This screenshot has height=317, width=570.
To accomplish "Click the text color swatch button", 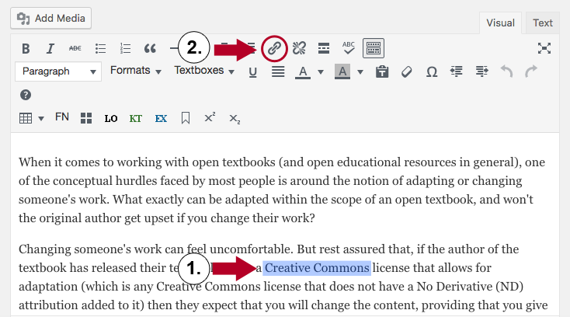I will pyautogui.click(x=301, y=71).
